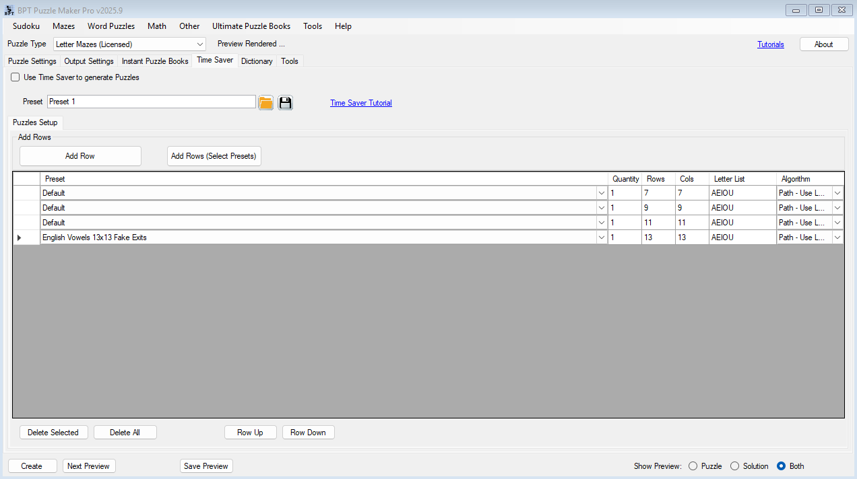Select the Solution preview radio button
Viewport: 857px width, 479px height.
point(734,466)
